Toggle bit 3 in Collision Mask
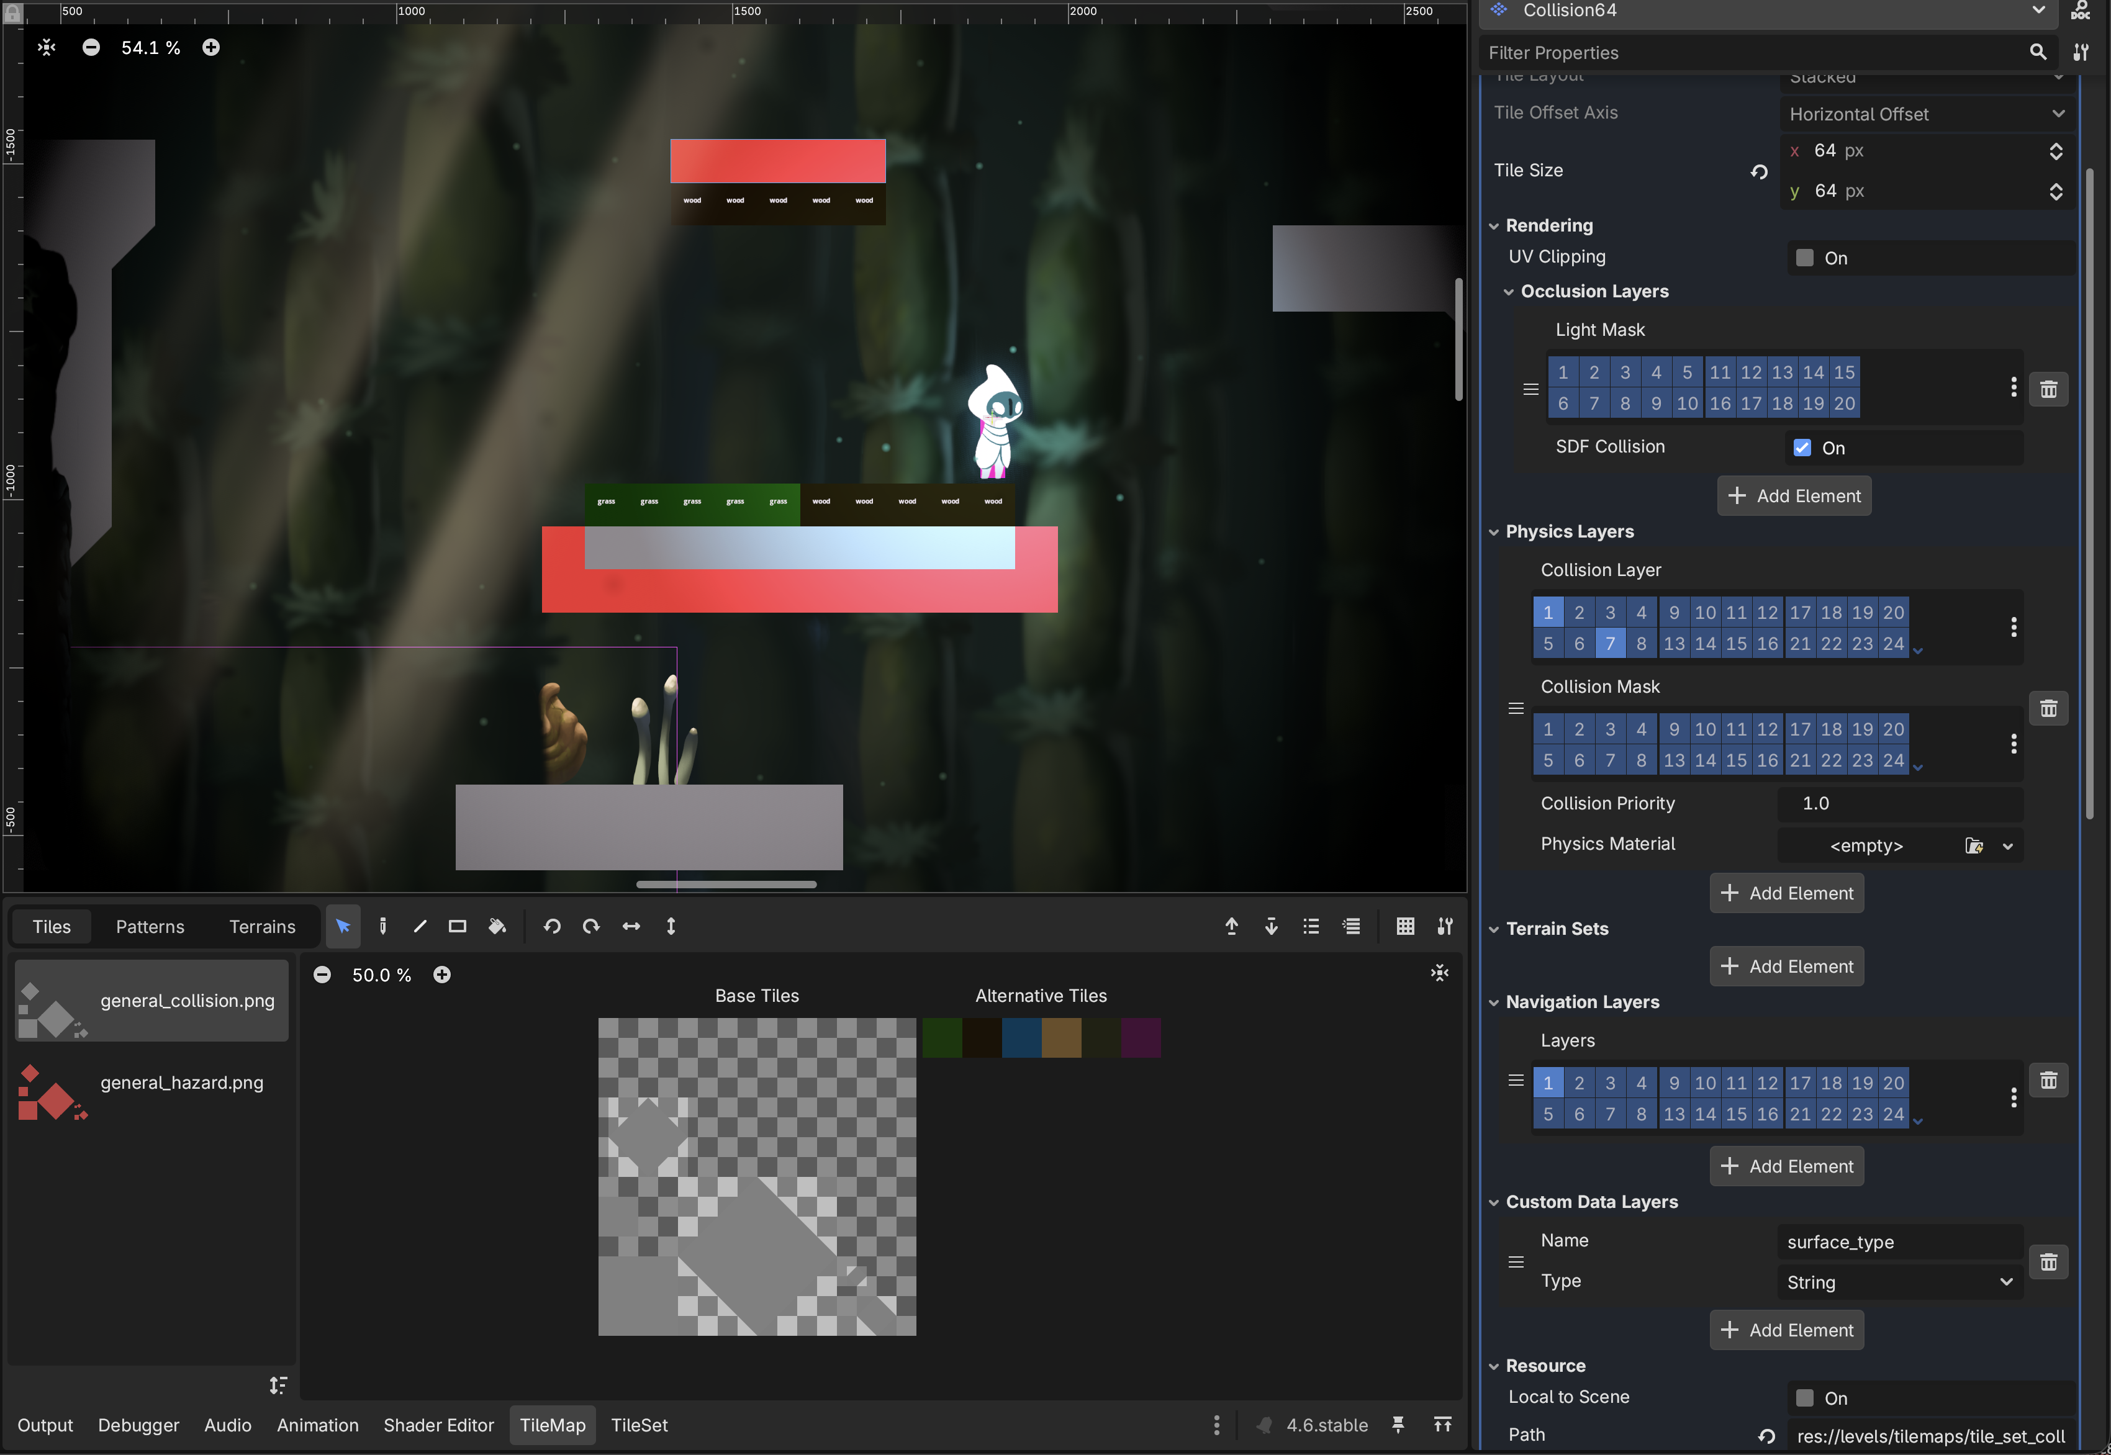This screenshot has height=1455, width=2111. click(1611, 729)
